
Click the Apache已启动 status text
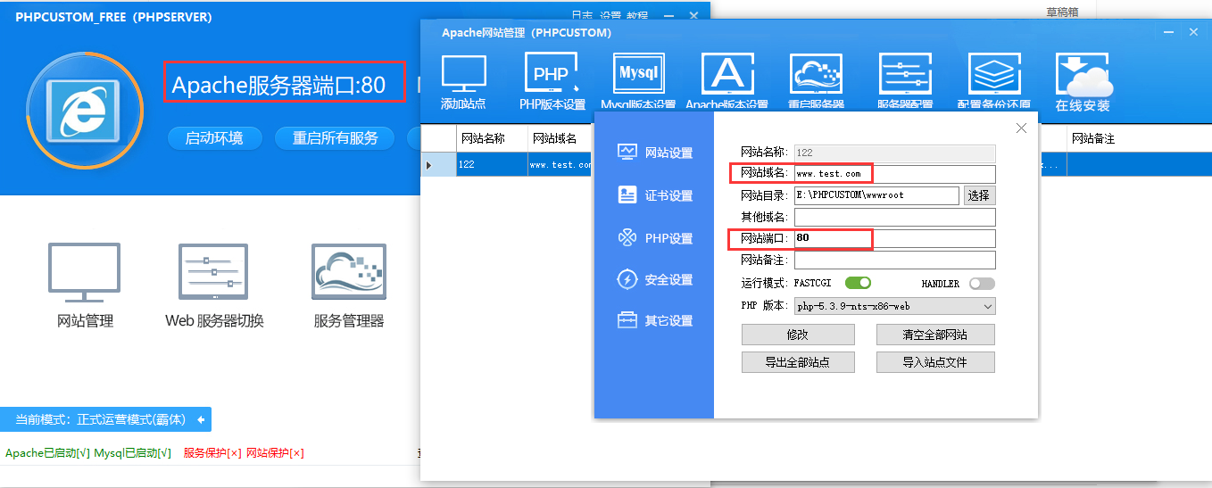(x=47, y=453)
